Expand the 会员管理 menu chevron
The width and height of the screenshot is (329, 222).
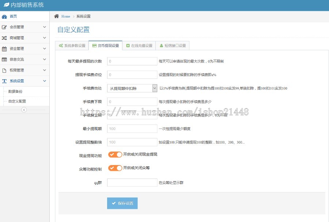point(44,27)
